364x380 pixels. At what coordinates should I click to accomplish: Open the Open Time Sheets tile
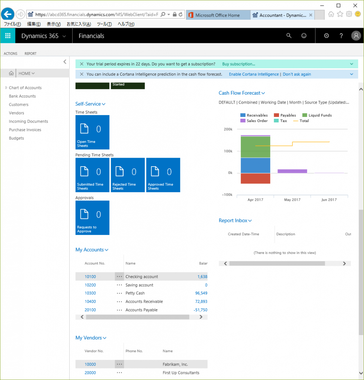pyautogui.click(x=93, y=132)
